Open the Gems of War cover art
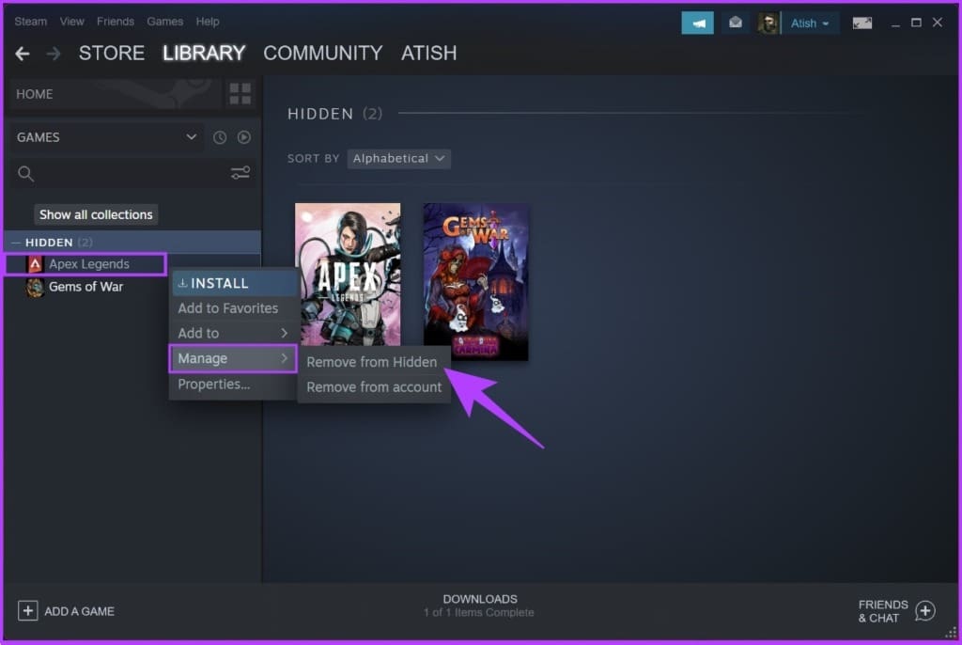 pyautogui.click(x=475, y=282)
